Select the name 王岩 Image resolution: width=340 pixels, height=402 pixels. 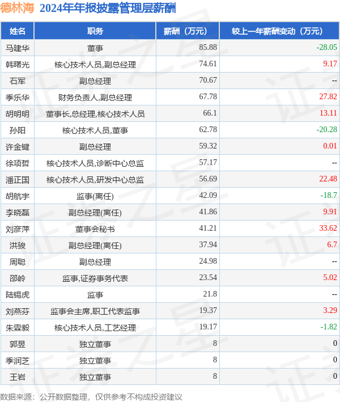click(x=18, y=377)
